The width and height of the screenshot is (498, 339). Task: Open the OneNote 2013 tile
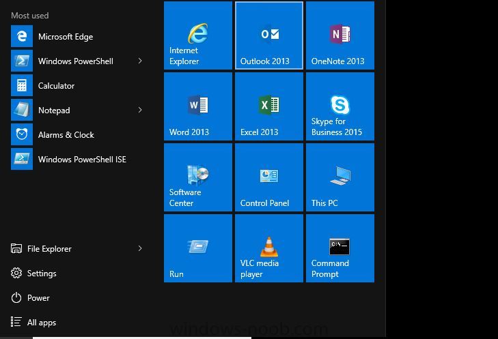[340, 35]
